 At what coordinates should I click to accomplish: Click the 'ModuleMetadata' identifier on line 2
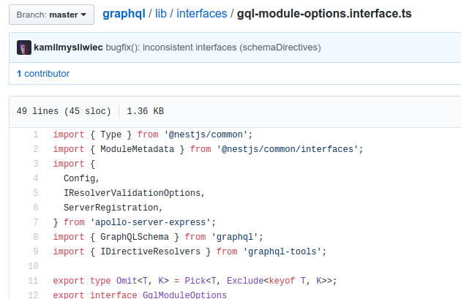point(137,149)
